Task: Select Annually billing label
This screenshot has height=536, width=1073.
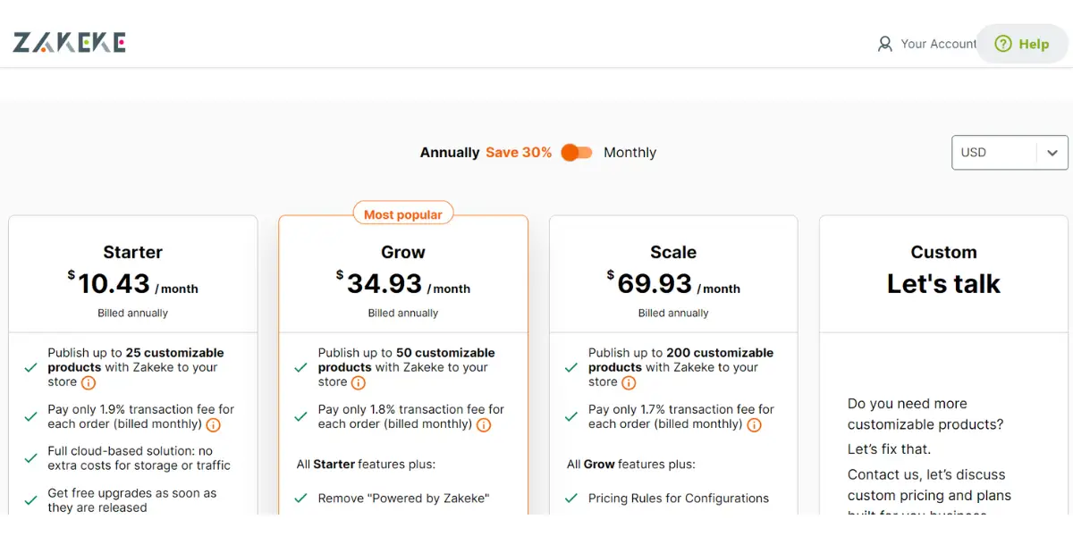Action: (x=450, y=153)
